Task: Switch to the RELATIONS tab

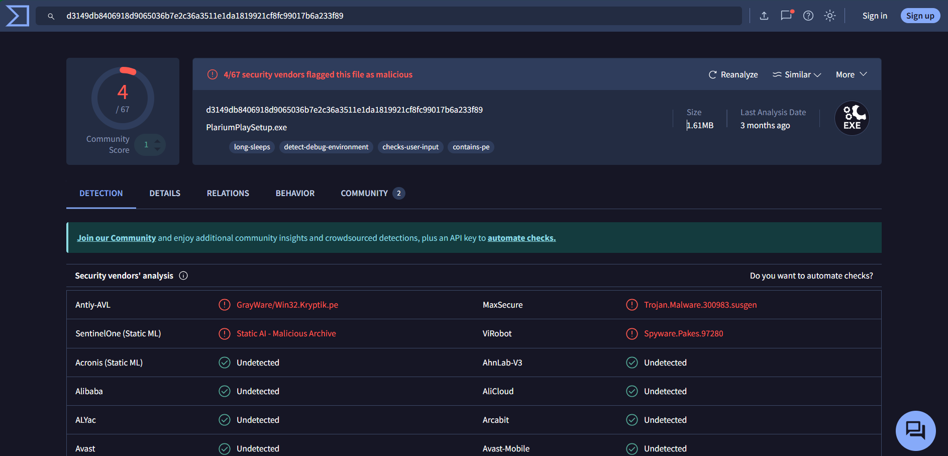Action: [228, 193]
